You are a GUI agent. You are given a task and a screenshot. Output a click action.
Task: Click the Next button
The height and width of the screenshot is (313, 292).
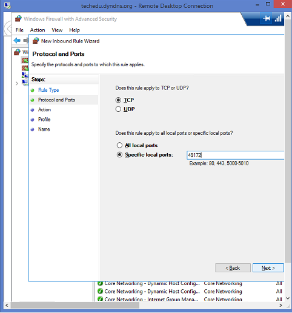tap(268, 268)
